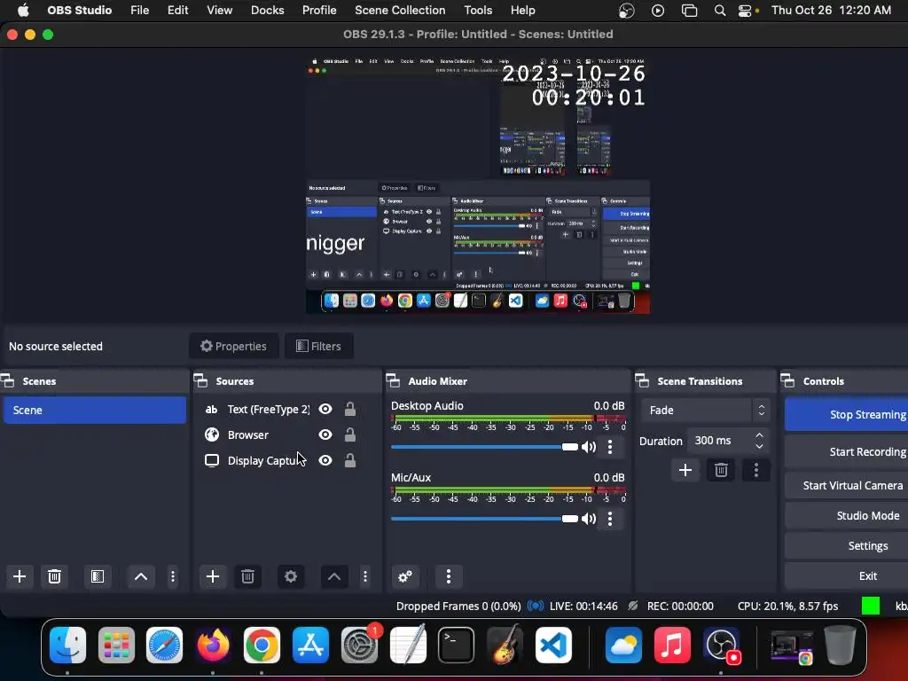Decrease transition duration stepper down
The height and width of the screenshot is (681, 908).
click(x=759, y=447)
